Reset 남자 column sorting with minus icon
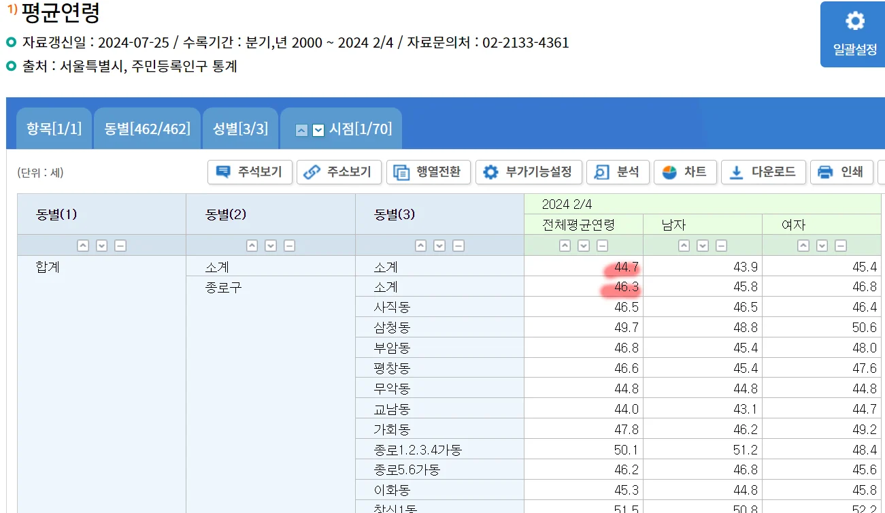This screenshot has width=885, height=513. (721, 246)
